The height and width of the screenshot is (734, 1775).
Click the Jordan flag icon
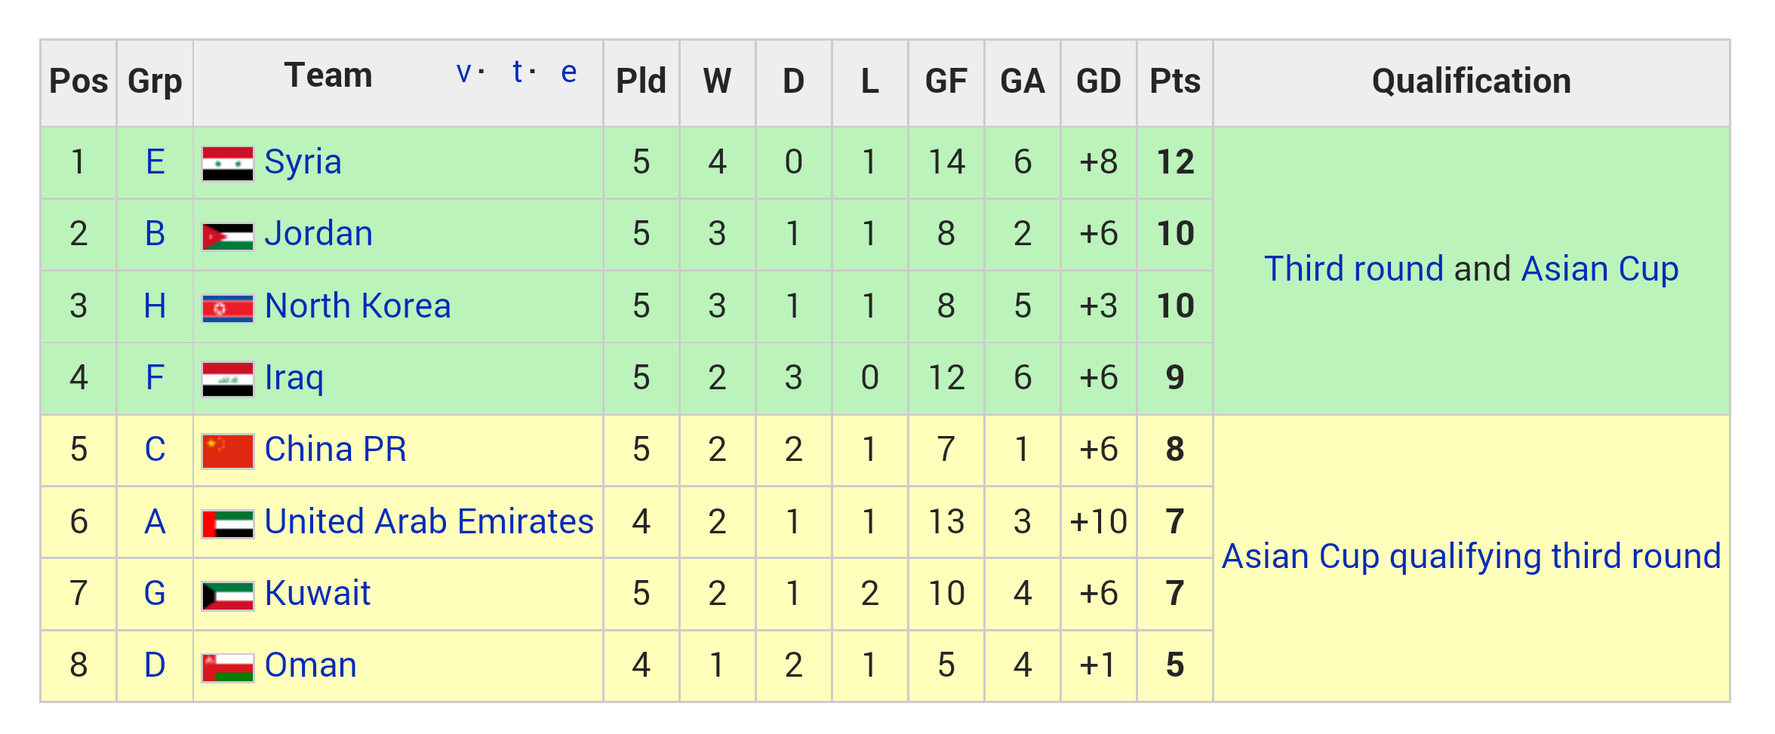(227, 236)
